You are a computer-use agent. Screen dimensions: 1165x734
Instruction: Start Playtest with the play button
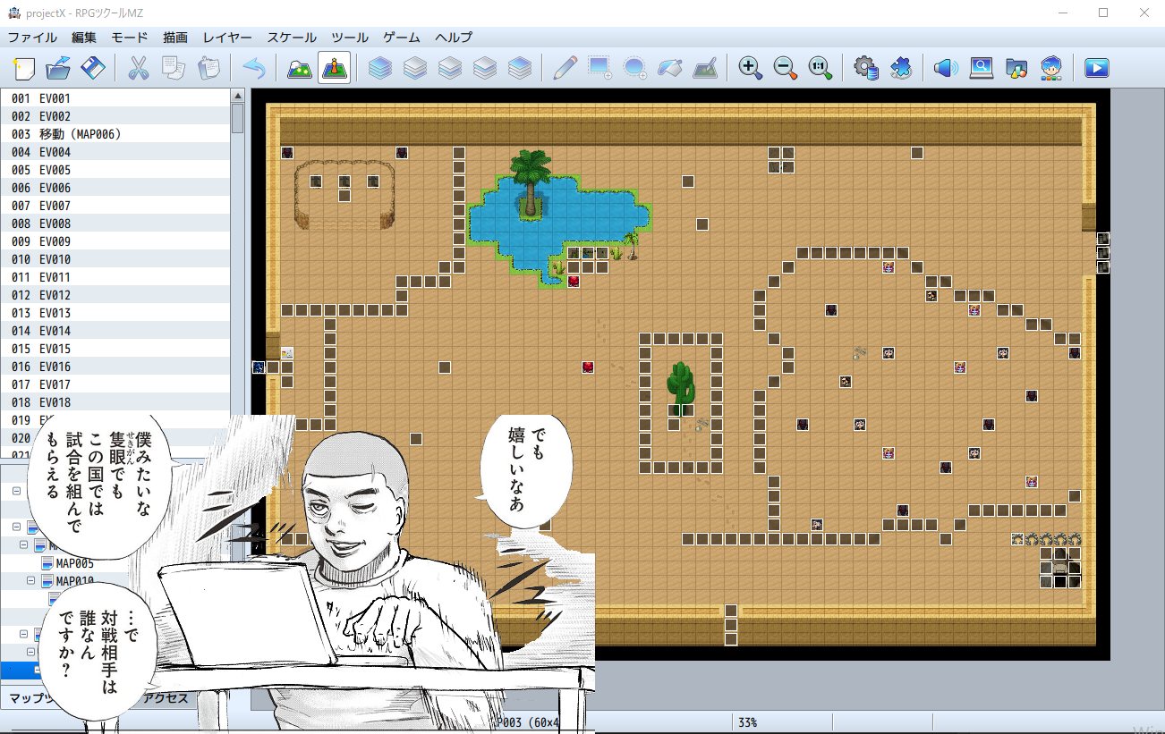pyautogui.click(x=1096, y=68)
